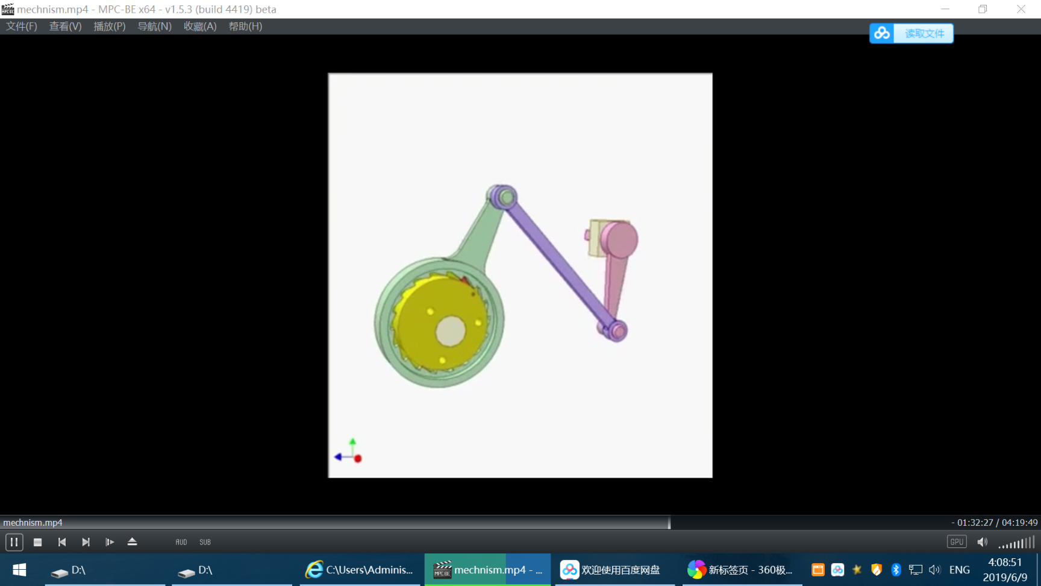Adjust the player volume slider

tap(1017, 543)
